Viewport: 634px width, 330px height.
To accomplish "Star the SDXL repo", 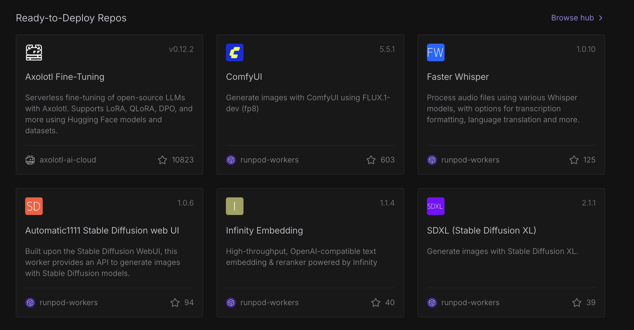I will (577, 303).
